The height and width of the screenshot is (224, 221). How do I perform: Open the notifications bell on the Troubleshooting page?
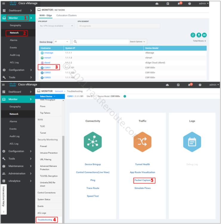189,85
